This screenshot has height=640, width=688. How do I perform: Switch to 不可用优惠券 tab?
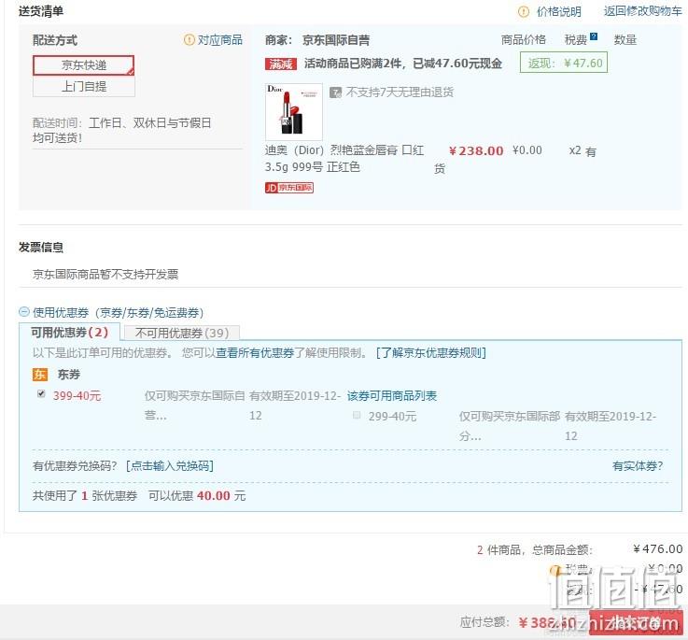pos(182,333)
